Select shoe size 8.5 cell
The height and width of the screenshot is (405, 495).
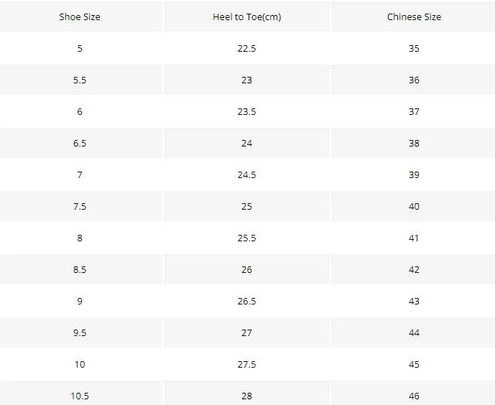pos(80,269)
